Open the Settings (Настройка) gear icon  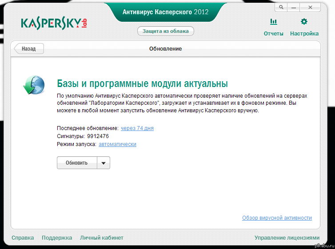pos(304,22)
